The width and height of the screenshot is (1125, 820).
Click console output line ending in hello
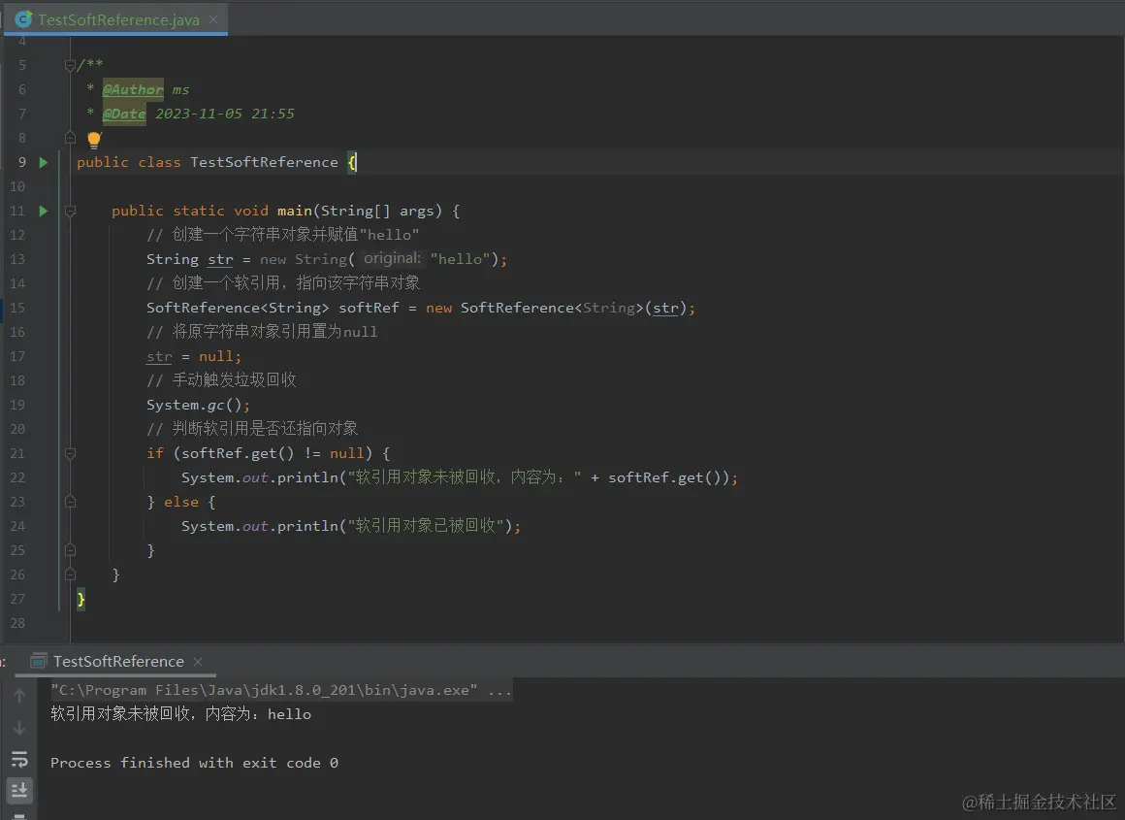click(x=180, y=713)
